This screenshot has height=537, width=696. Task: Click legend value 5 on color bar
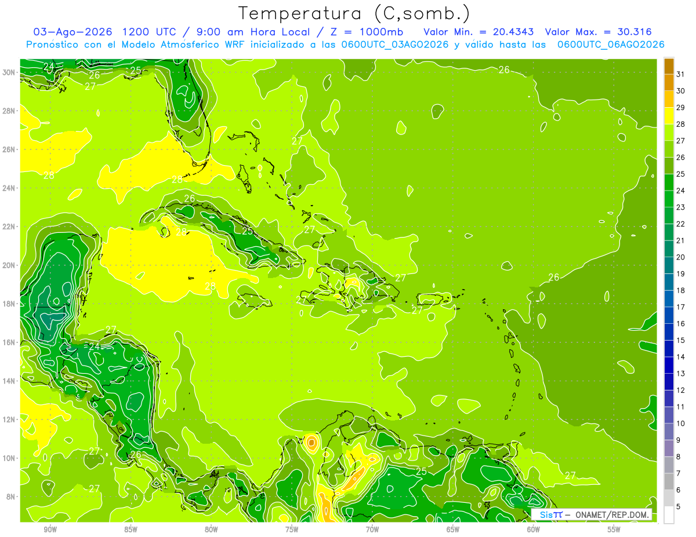[x=679, y=506]
